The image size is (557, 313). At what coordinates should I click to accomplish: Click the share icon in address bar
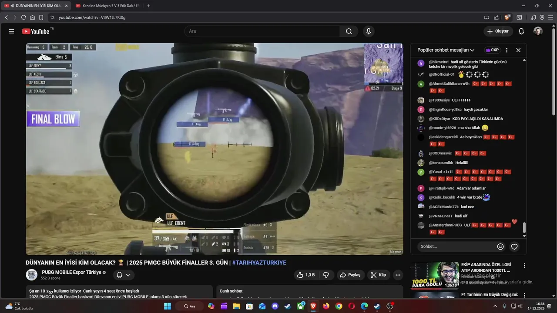point(497,17)
